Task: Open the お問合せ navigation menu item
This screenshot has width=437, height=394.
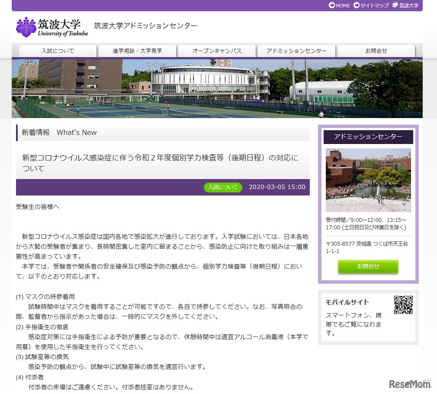Action: 375,51
